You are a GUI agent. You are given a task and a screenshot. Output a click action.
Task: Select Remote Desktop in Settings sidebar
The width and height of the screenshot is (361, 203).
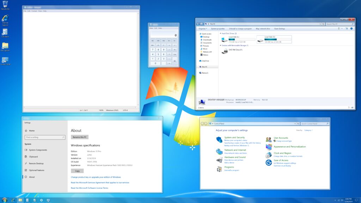point(36,164)
